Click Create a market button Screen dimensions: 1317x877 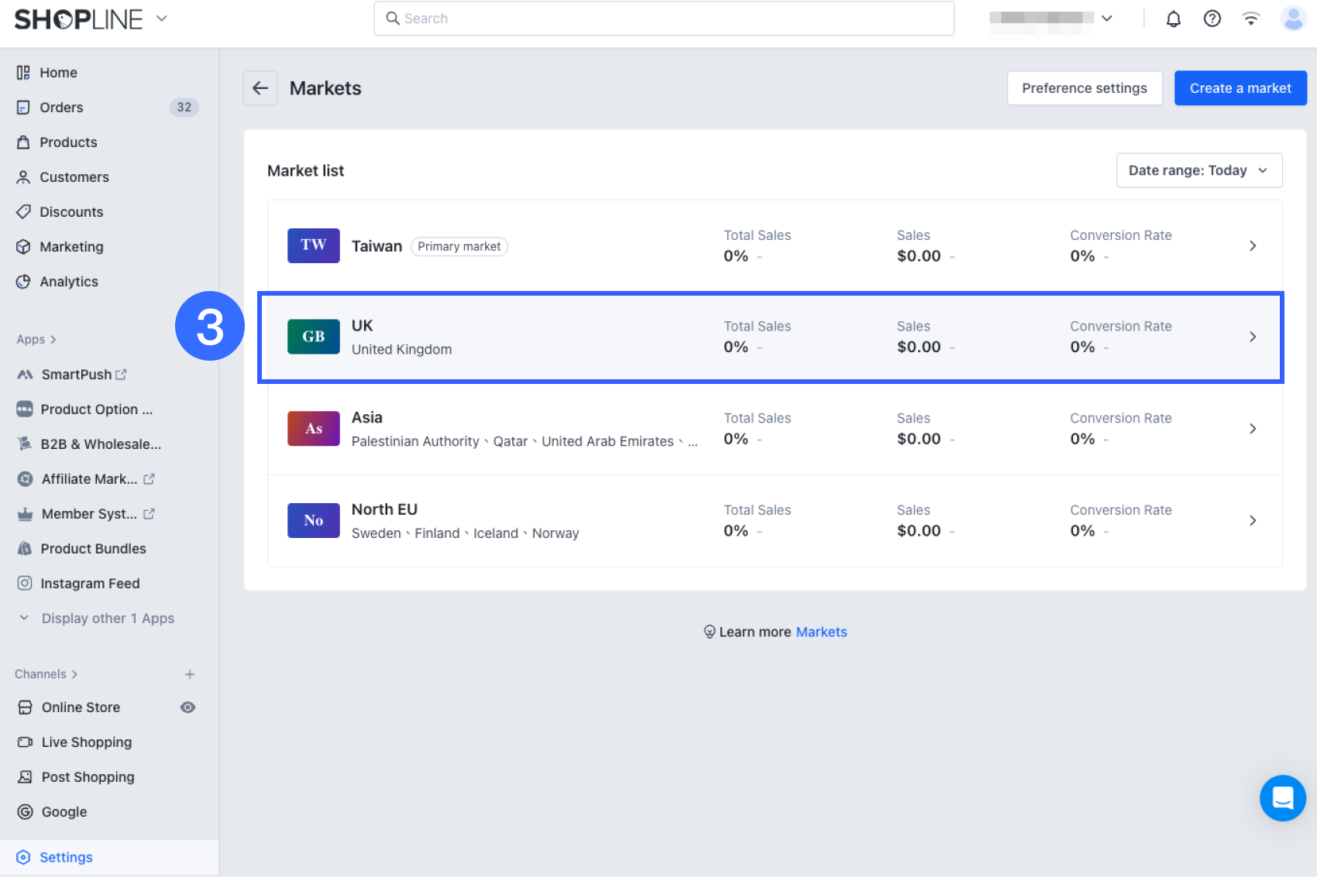pyautogui.click(x=1240, y=88)
